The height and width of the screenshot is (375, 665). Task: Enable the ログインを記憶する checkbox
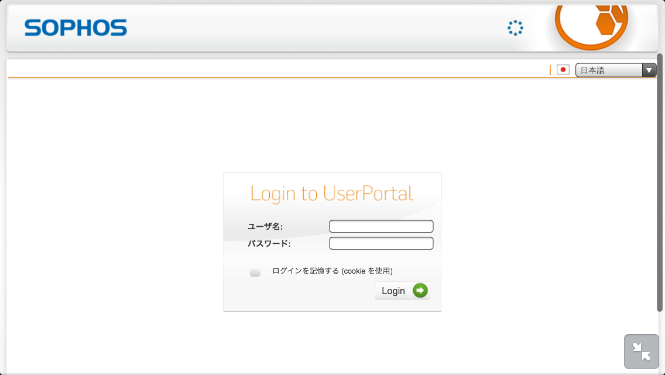255,272
